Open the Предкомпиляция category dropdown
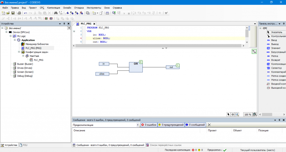The height and width of the screenshot is (152, 286). coord(138,125)
